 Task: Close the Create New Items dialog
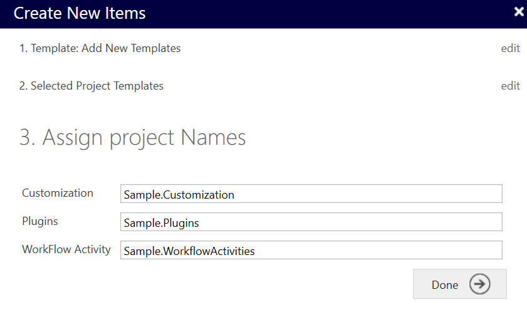click(x=518, y=12)
